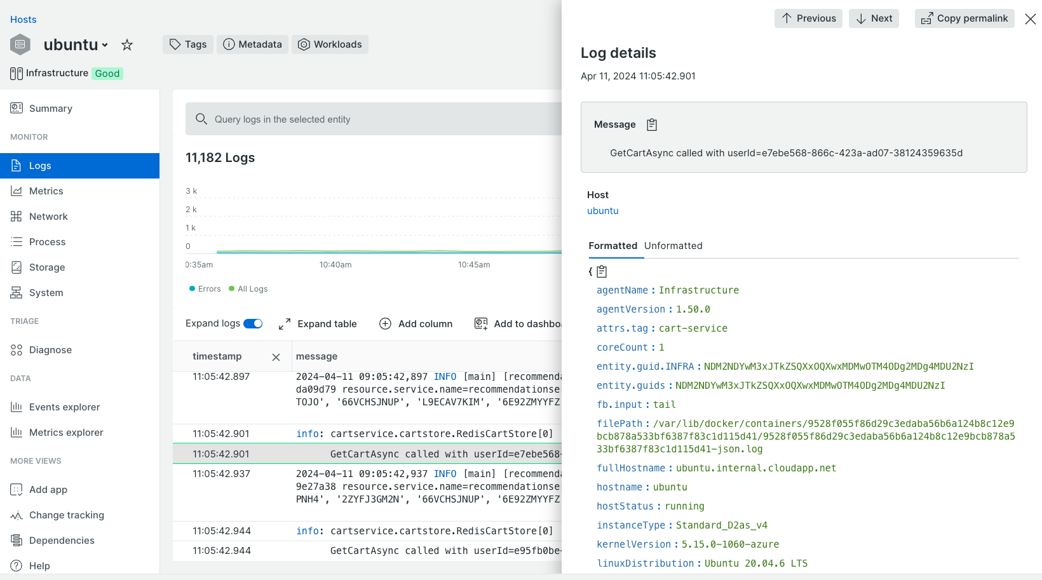Screen dimensions: 1042x580
Task: Disable the Expand logs toggle
Action: (x=253, y=323)
